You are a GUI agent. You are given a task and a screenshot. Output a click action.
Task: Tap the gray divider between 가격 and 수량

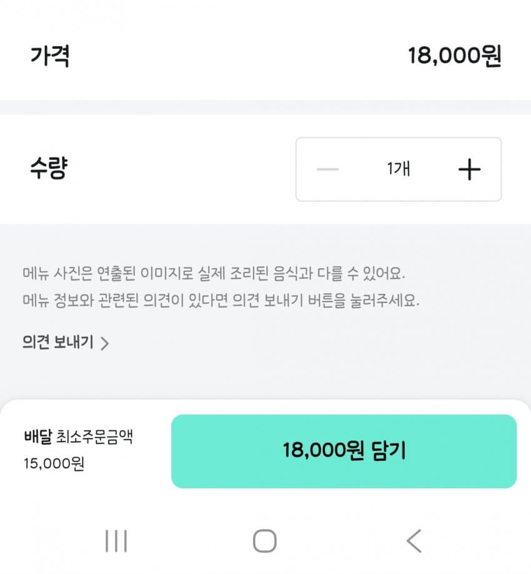click(x=265, y=107)
